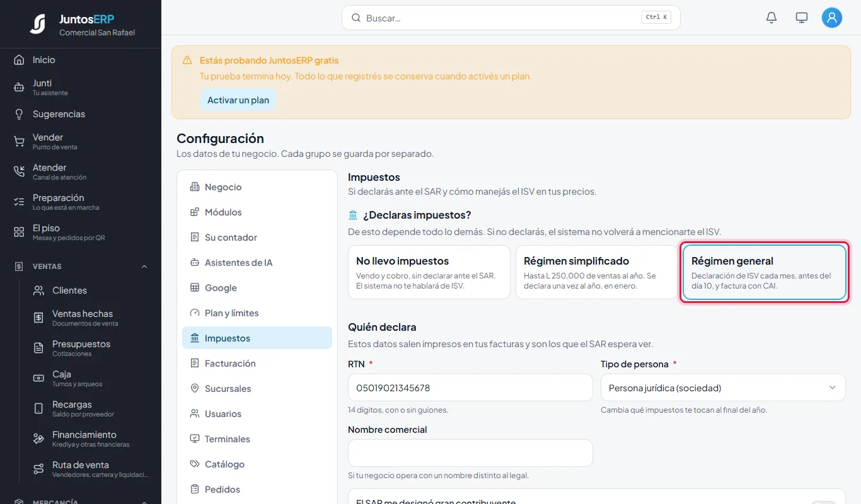Click the RTN input field
The image size is (861, 504).
pos(470,387)
